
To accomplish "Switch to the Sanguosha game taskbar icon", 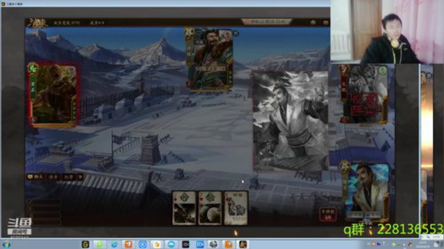I will point(243,244).
